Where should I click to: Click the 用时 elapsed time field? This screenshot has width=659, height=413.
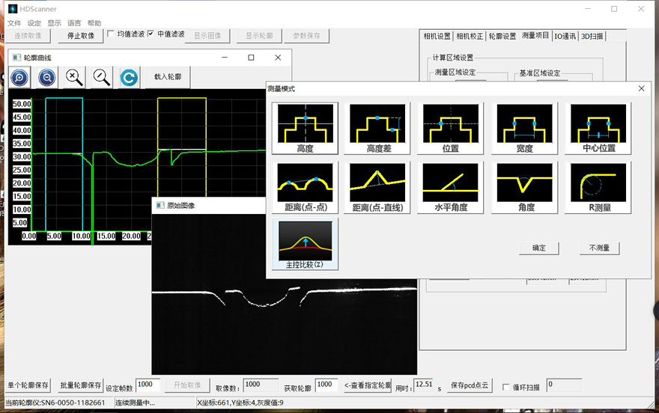point(424,385)
